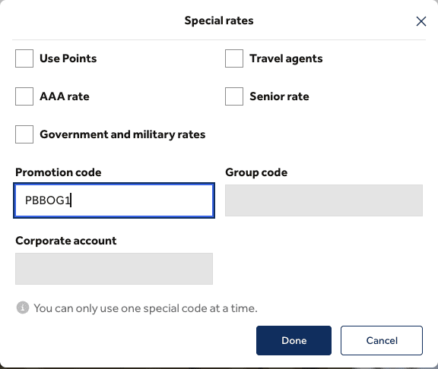Screen dimensions: 438x369
Task: Focus the empty Group code input box
Action: pyautogui.click(x=324, y=200)
